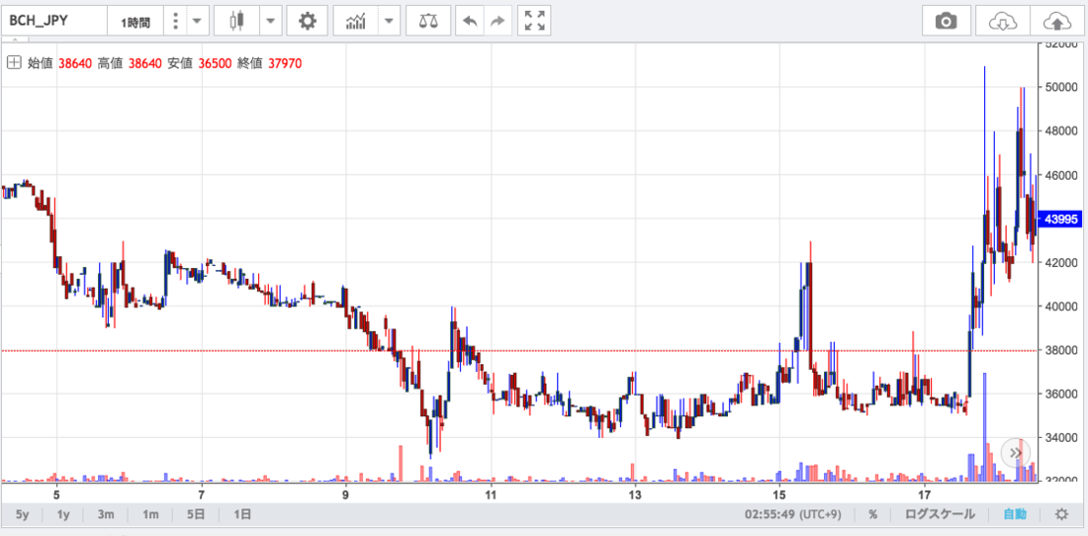Screen dimensions: 1088x536
Task: Undo the last chart action
Action: [x=470, y=21]
